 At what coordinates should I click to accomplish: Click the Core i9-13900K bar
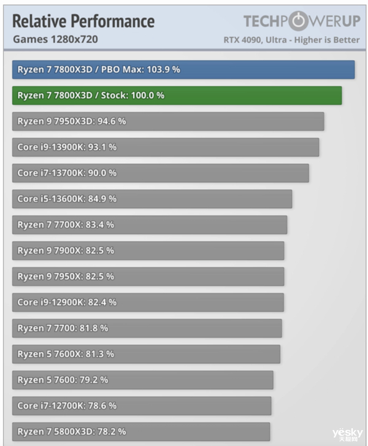165,147
